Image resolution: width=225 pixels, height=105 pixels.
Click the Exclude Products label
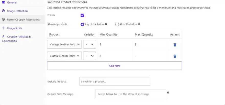pos(57,82)
